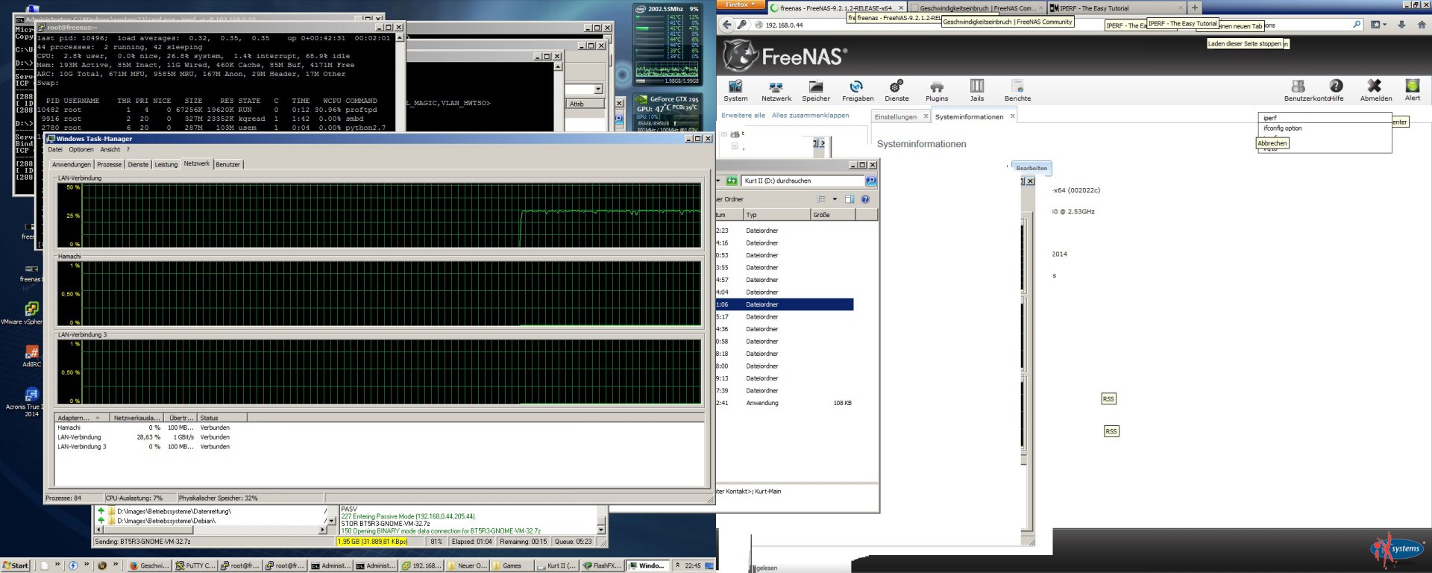The height and width of the screenshot is (573, 1432).
Task: Open the Berichte reports icon
Action: [x=1017, y=90]
